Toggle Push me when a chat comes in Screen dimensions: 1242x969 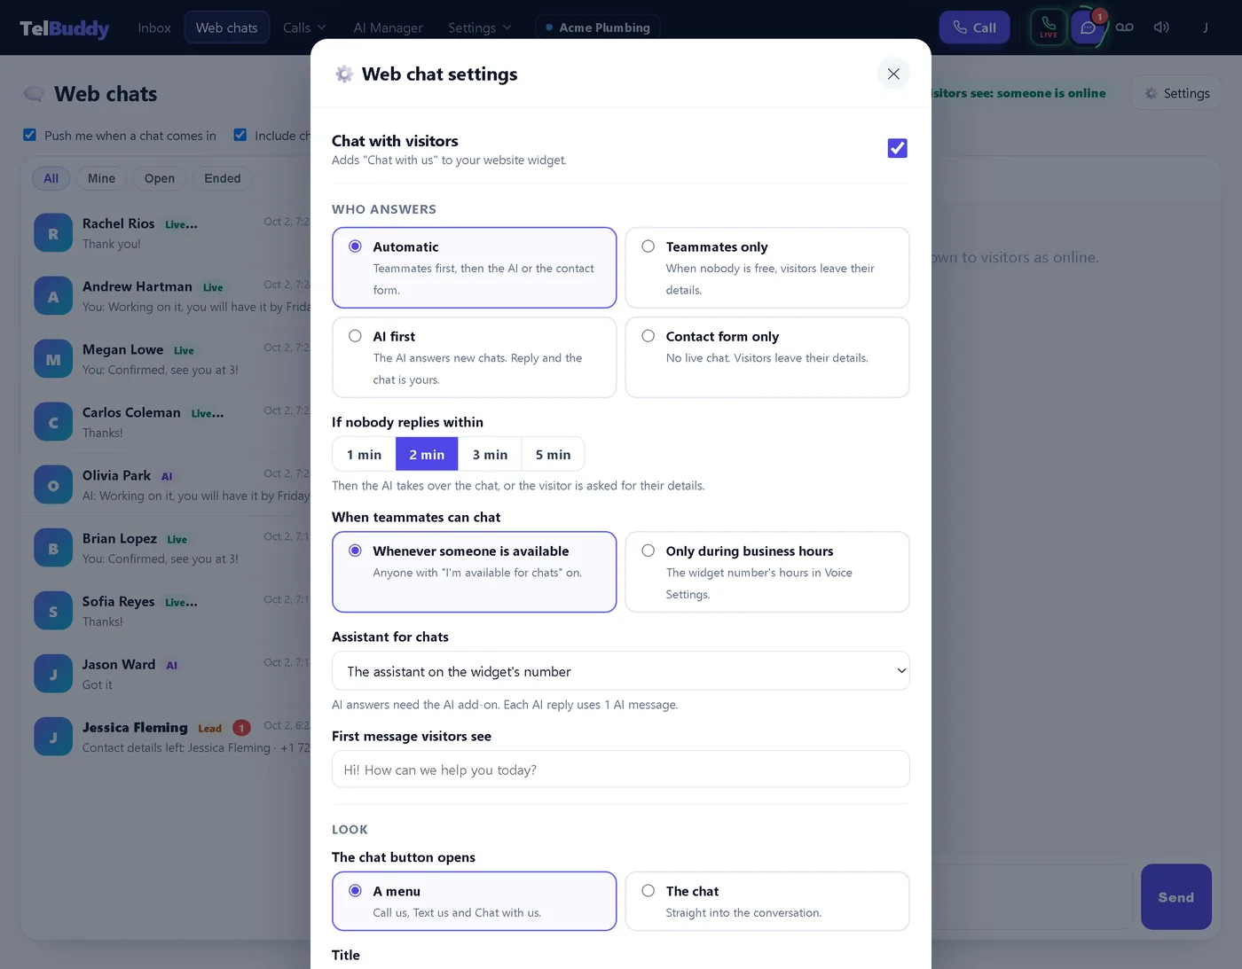[29, 135]
